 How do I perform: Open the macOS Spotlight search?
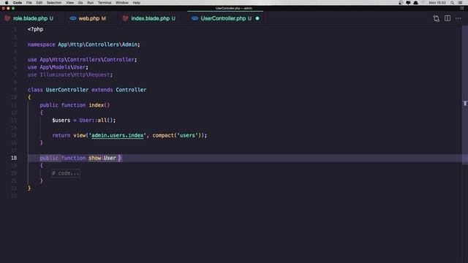pyautogui.click(x=453, y=3)
